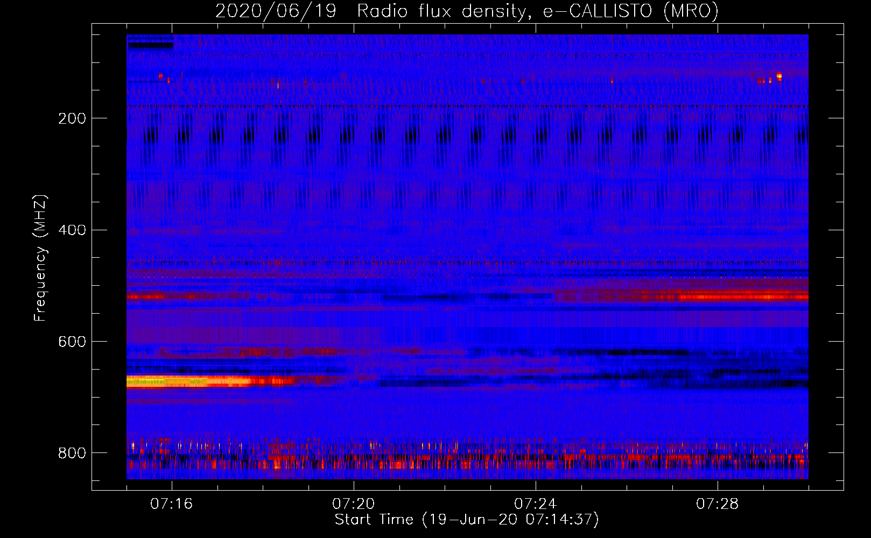
Task: Click the 07:20 time tick label
Action: tap(353, 504)
